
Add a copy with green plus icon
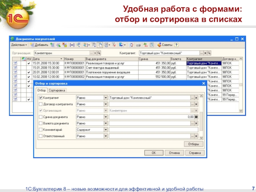click(52, 45)
